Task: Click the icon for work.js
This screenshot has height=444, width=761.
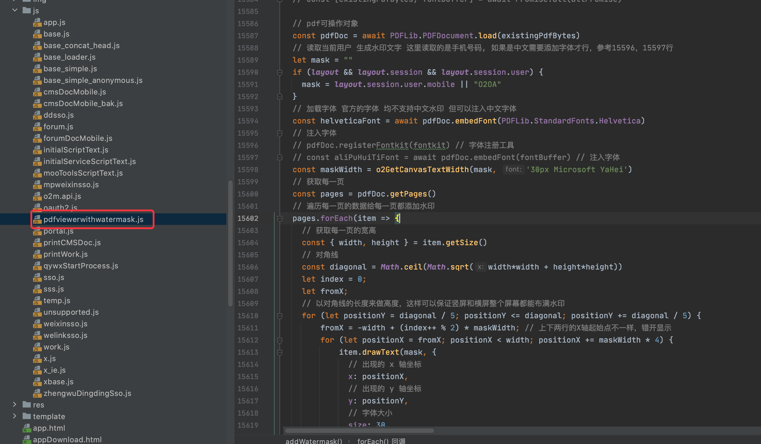Action: tap(37, 347)
